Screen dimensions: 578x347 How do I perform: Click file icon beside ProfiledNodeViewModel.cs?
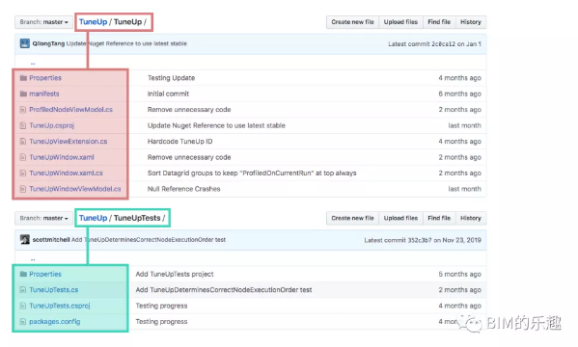(x=23, y=110)
